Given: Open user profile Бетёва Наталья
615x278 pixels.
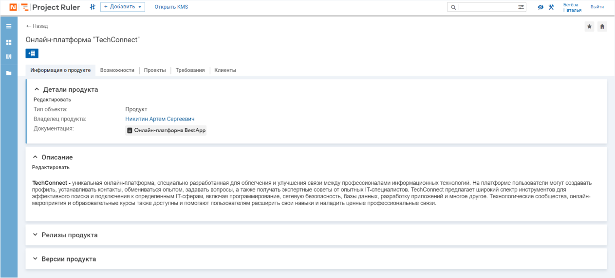Looking at the screenshot, I should pyautogui.click(x=572, y=7).
